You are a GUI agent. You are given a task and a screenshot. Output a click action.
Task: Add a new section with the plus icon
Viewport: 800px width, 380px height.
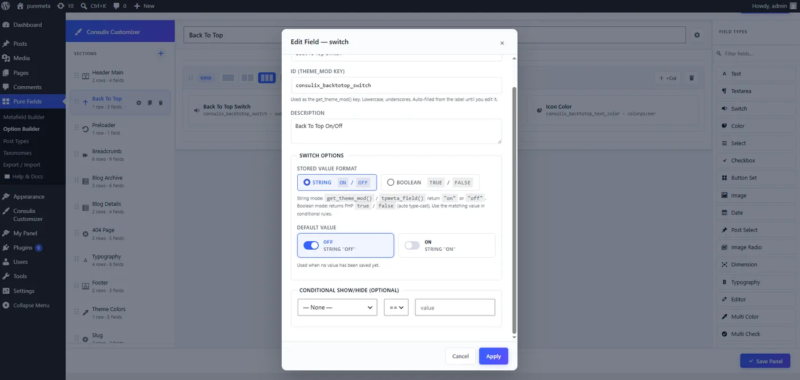tap(161, 54)
